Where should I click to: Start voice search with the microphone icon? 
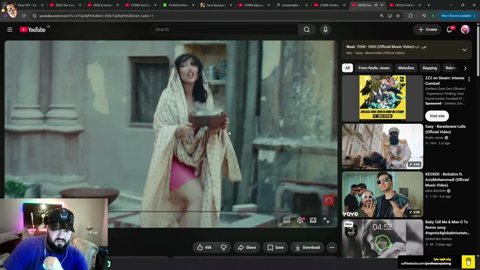click(x=325, y=30)
